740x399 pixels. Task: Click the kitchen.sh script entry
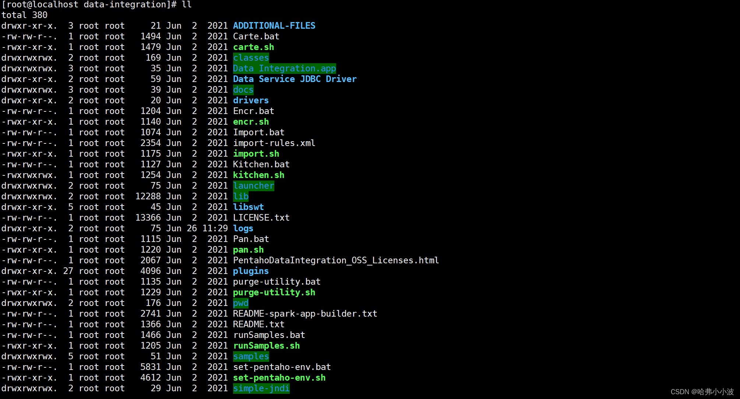tap(258, 175)
